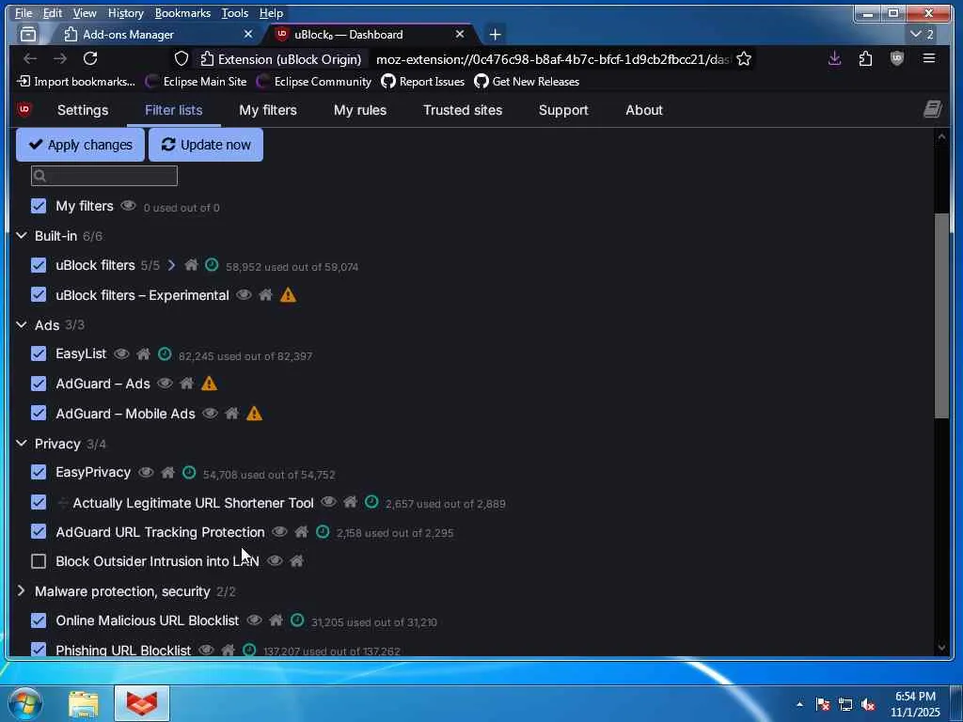The width and height of the screenshot is (963, 722).
Task: Uncheck the uBlock filters checkbox
Action: [39, 265]
